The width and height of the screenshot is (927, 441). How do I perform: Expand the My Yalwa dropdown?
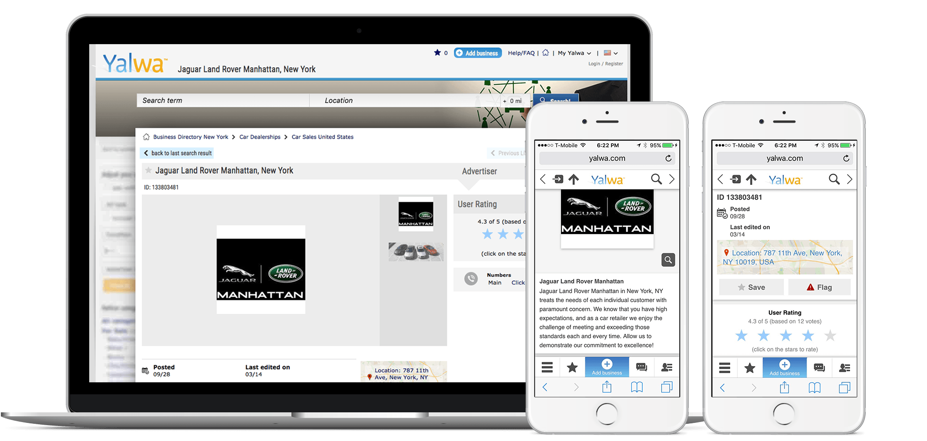pyautogui.click(x=574, y=53)
